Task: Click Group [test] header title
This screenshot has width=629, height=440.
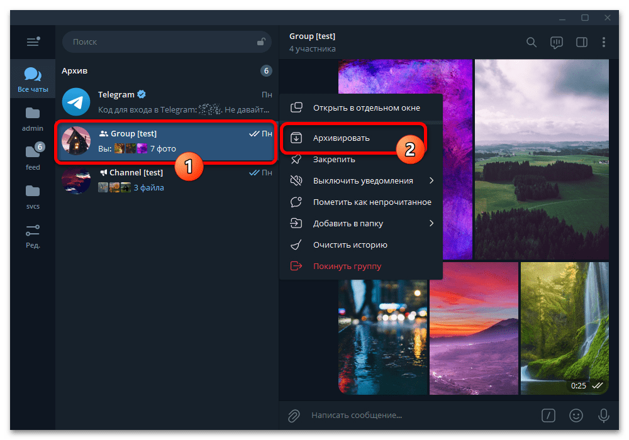Action: point(312,36)
